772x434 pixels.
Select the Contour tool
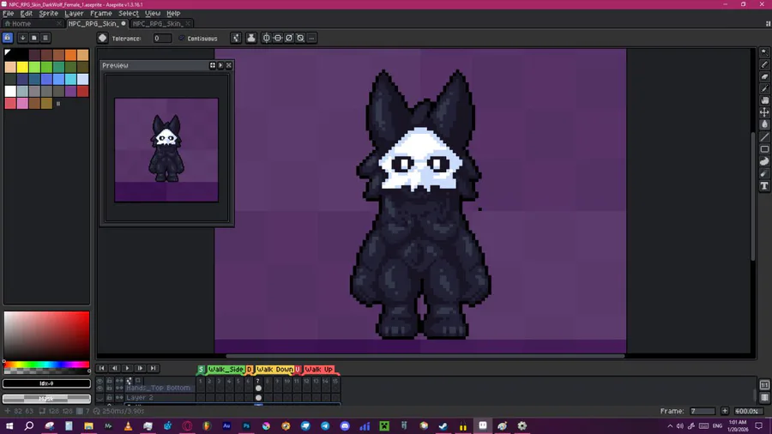coord(764,161)
